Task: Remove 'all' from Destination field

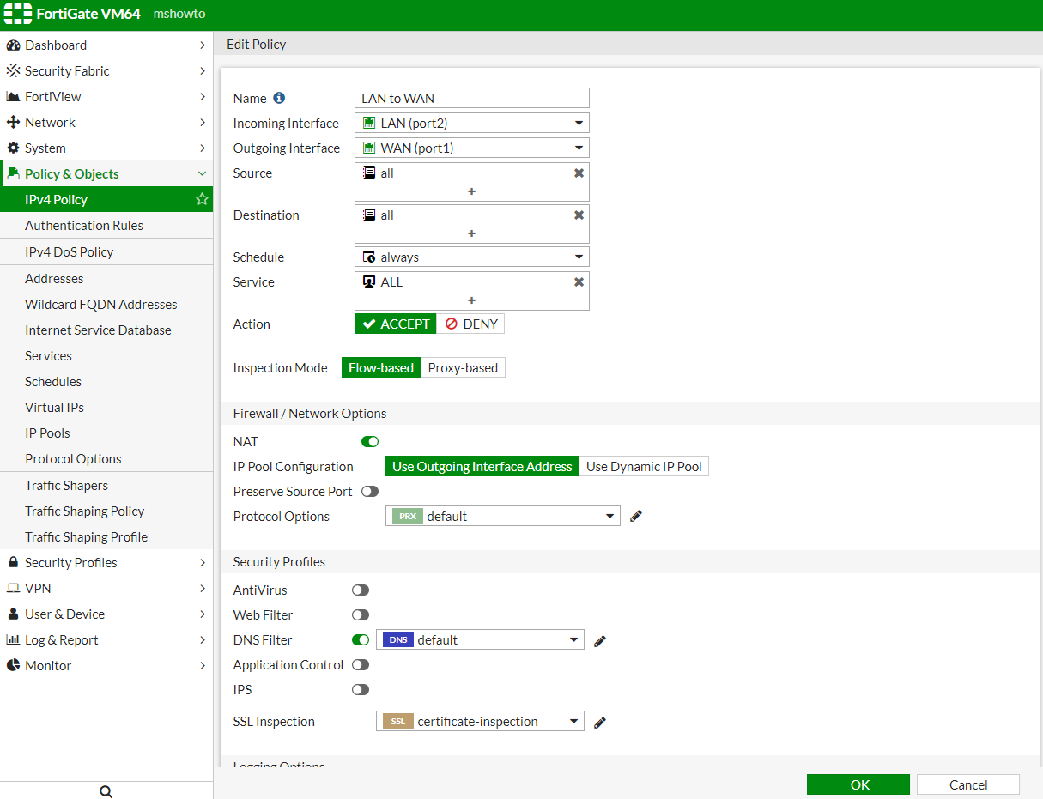Action: click(579, 215)
